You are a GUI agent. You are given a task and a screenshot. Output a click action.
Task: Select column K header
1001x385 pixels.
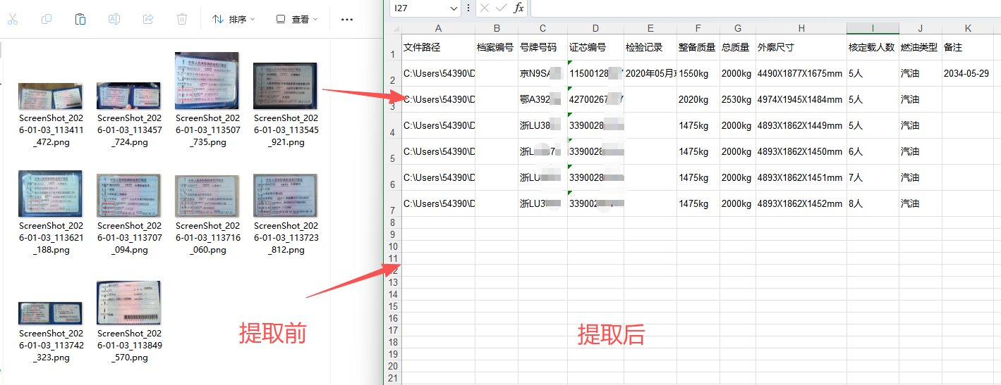tap(968, 28)
